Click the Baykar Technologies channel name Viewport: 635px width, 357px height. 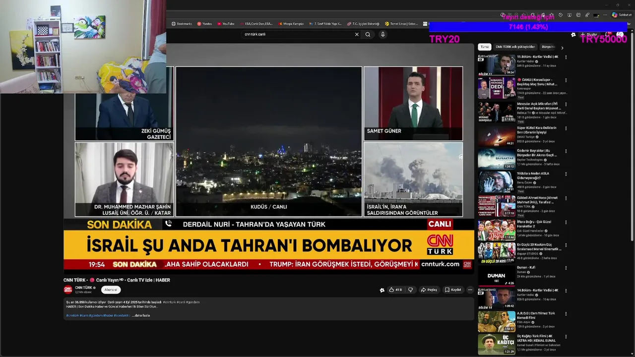pos(530,160)
